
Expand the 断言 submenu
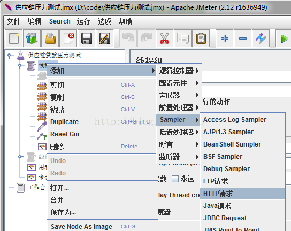tap(178, 144)
